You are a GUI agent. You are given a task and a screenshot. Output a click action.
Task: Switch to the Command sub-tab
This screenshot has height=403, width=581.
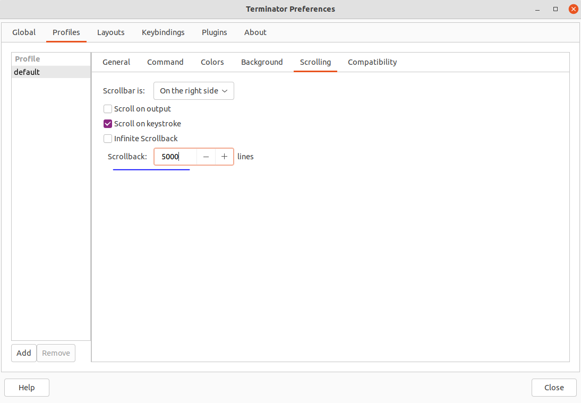coord(165,62)
